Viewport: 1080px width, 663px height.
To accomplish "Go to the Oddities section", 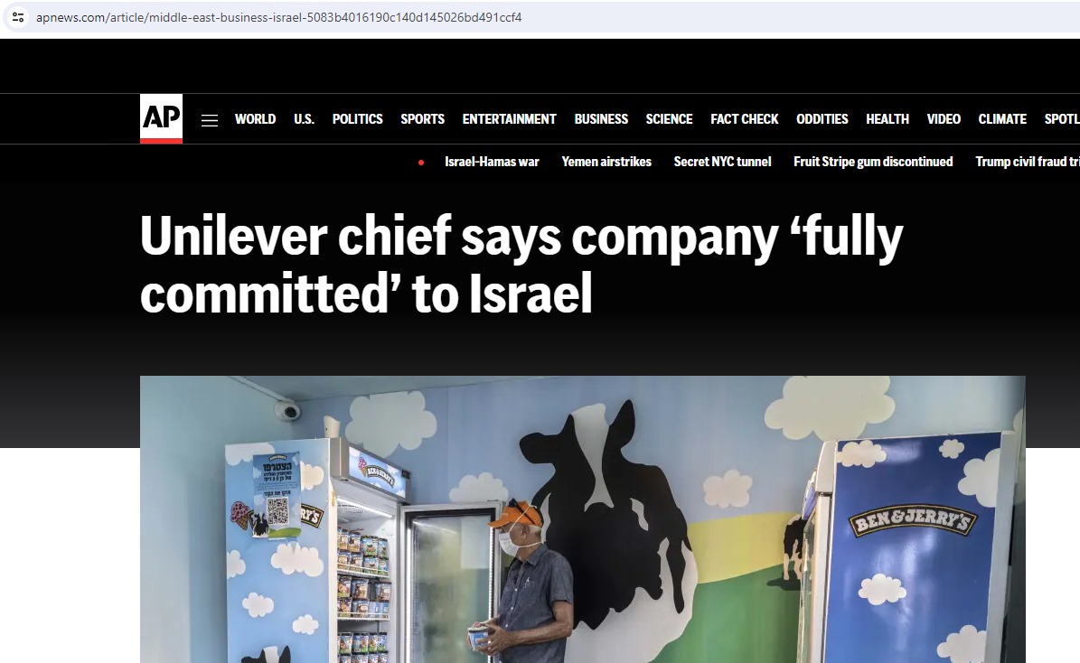I will tap(822, 119).
